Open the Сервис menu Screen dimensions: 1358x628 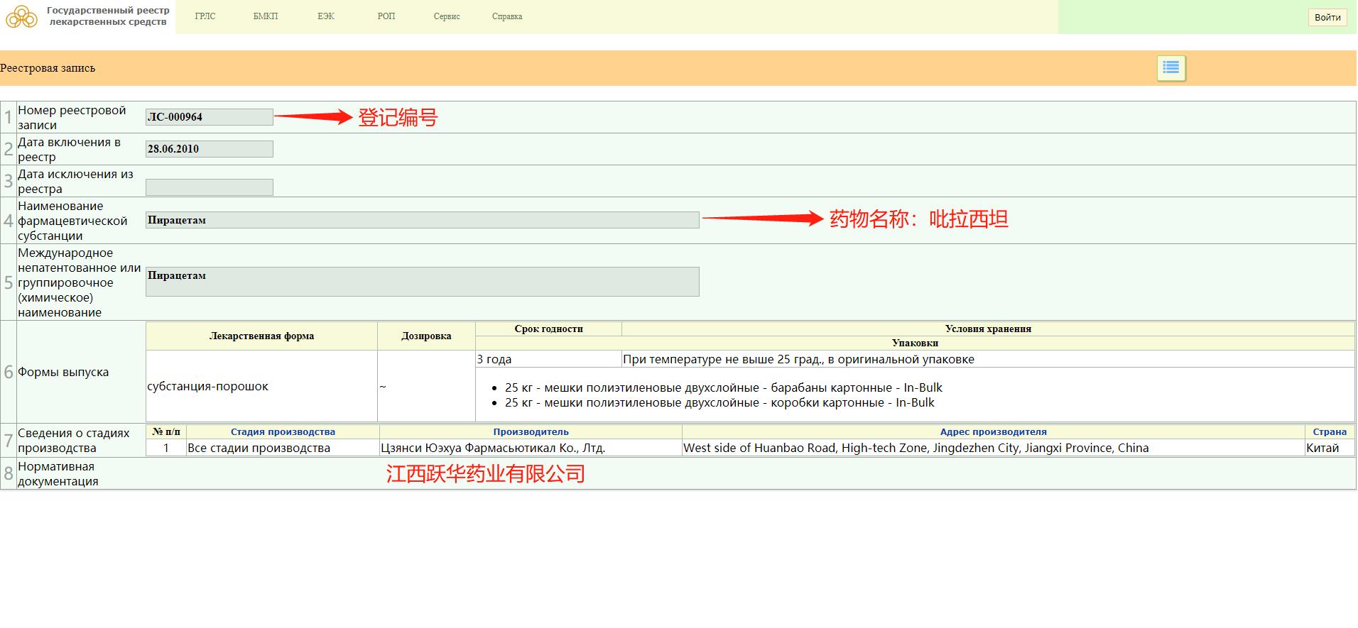click(446, 16)
